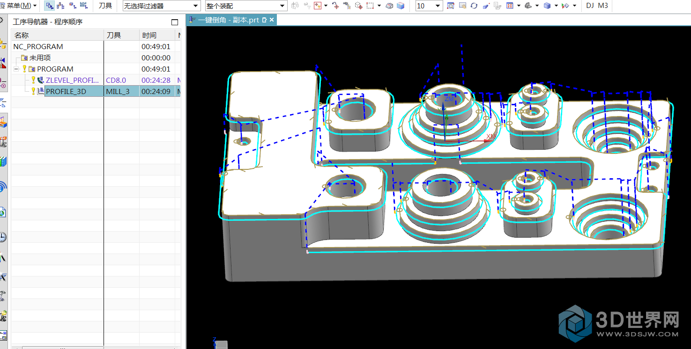Viewport: 691px width, 349px height.
Task: Click the 名称 column header
Action: tap(57, 35)
